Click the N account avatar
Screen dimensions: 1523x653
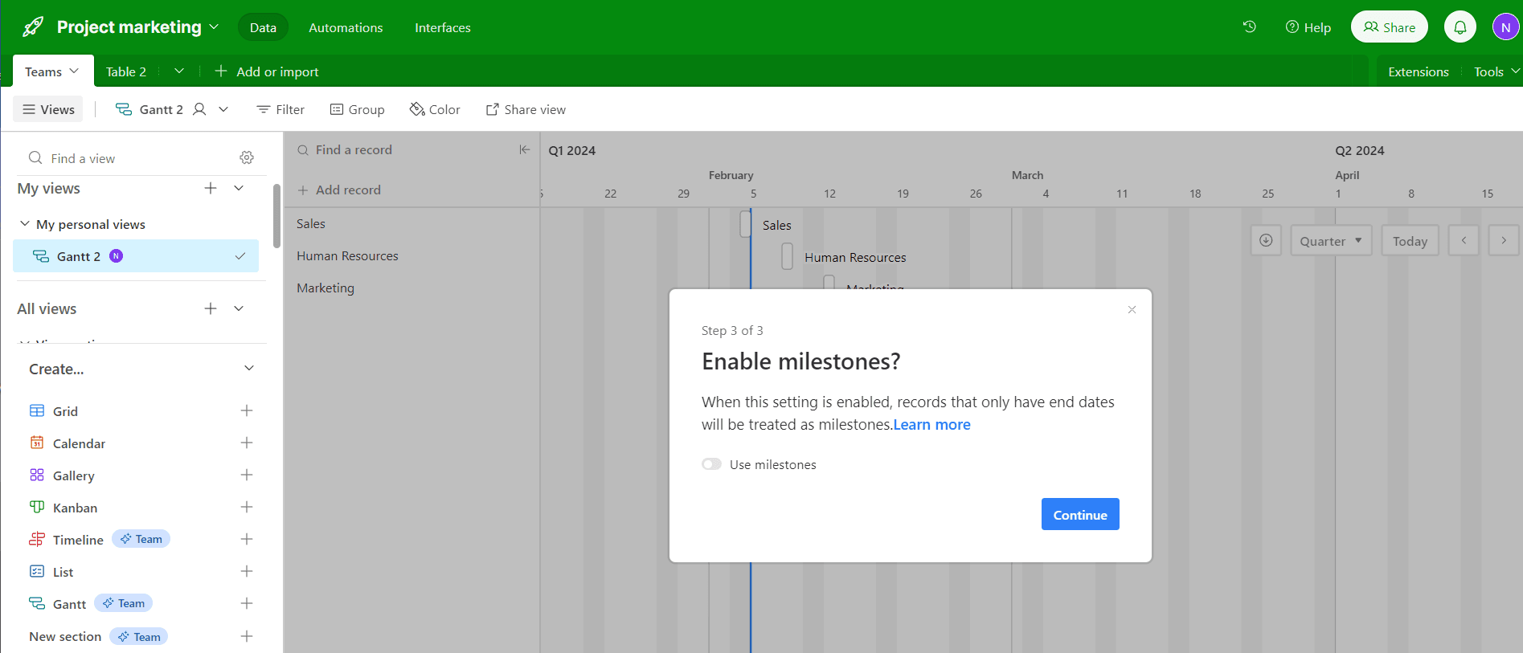1505,27
